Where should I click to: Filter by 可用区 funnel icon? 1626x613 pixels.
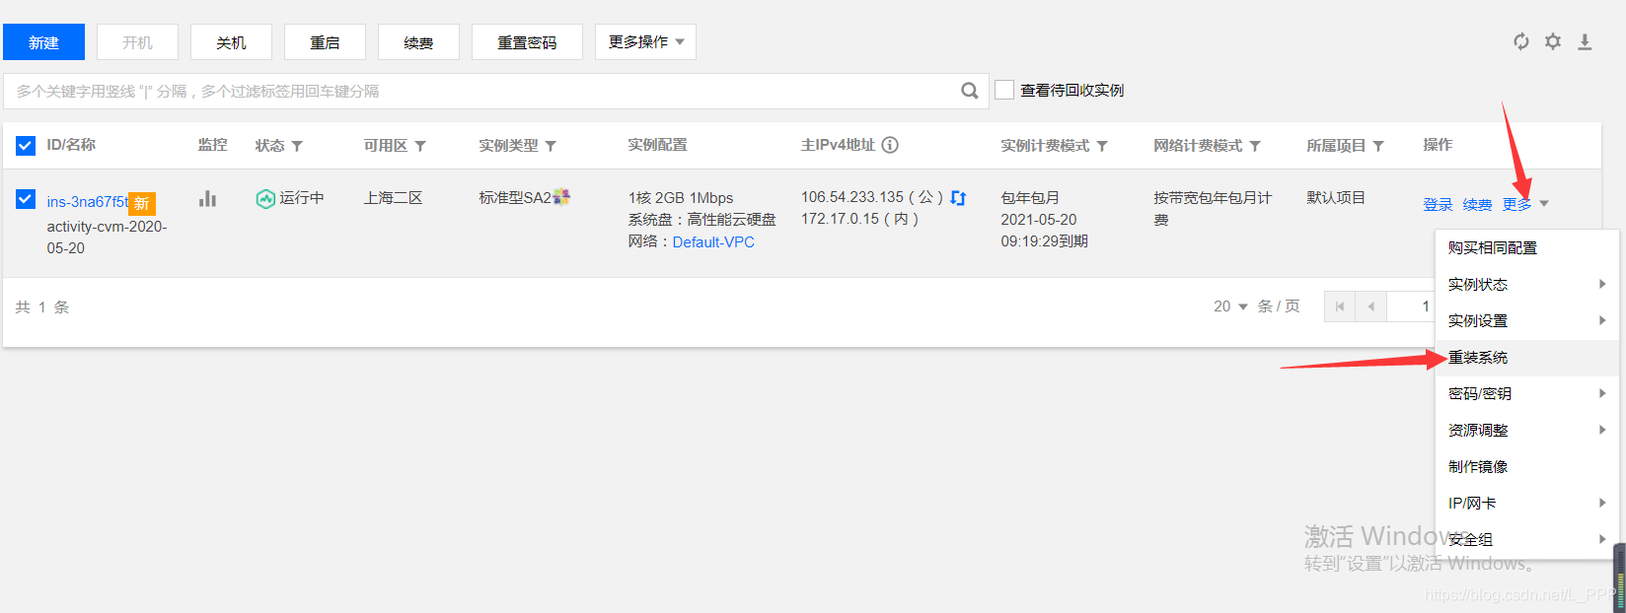tap(420, 146)
